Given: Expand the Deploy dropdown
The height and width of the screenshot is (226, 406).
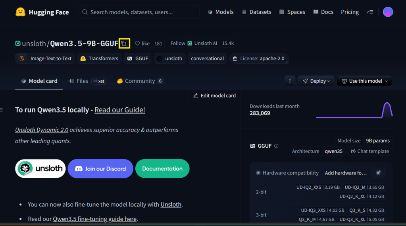Looking at the screenshot, I should (316, 81).
